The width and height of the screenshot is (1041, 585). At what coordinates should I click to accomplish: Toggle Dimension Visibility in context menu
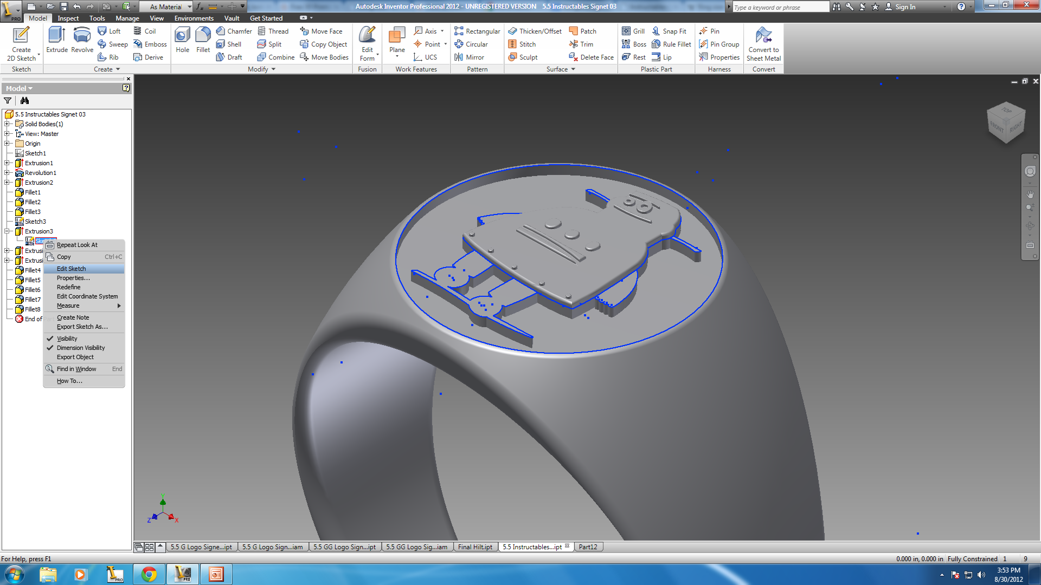point(81,348)
